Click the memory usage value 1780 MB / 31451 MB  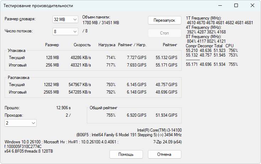point(101,23)
